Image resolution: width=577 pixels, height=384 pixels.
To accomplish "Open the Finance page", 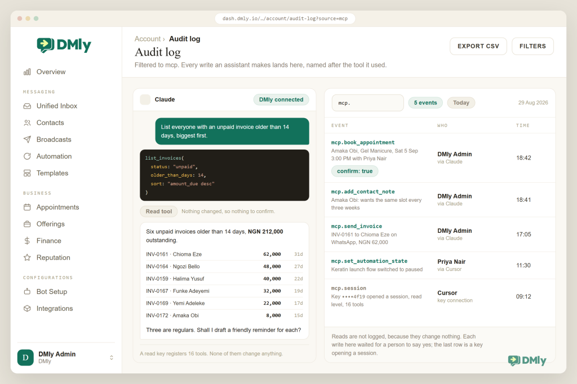I will [48, 241].
